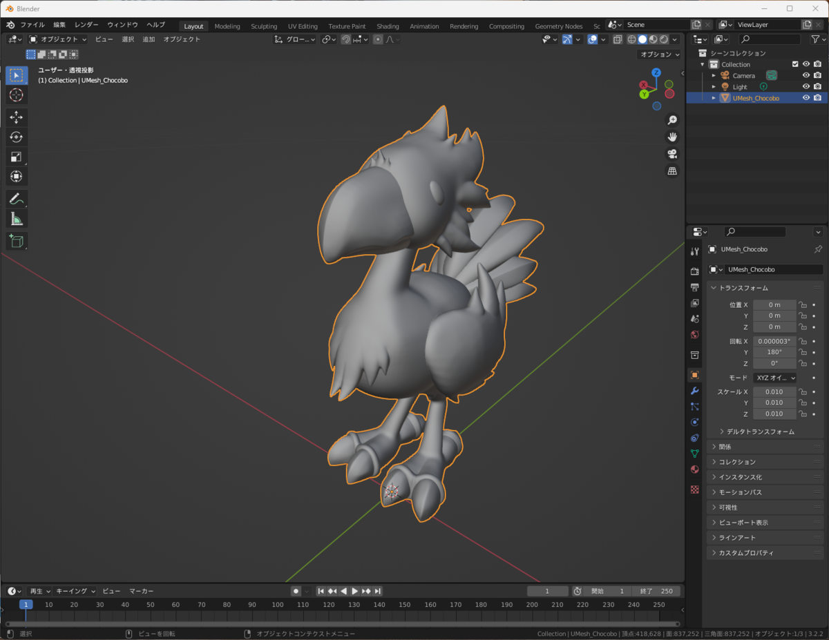Image resolution: width=829 pixels, height=640 pixels.
Task: Open the Render properties tab
Action: point(695,271)
